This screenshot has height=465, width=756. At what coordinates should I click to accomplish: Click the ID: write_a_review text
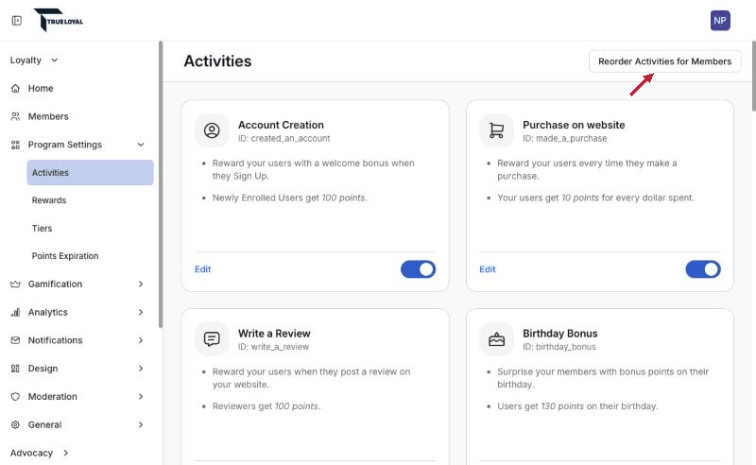click(273, 347)
